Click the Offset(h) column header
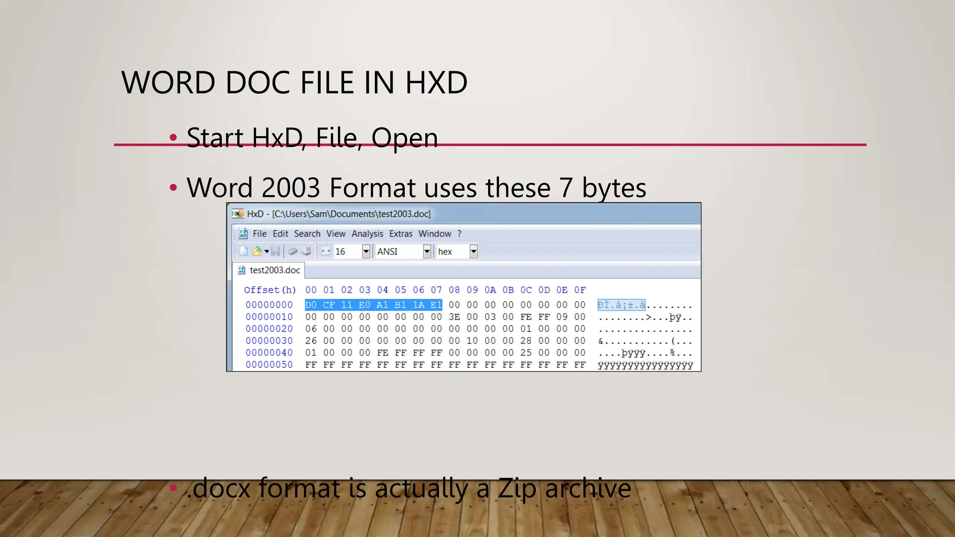955x537 pixels. coord(270,290)
